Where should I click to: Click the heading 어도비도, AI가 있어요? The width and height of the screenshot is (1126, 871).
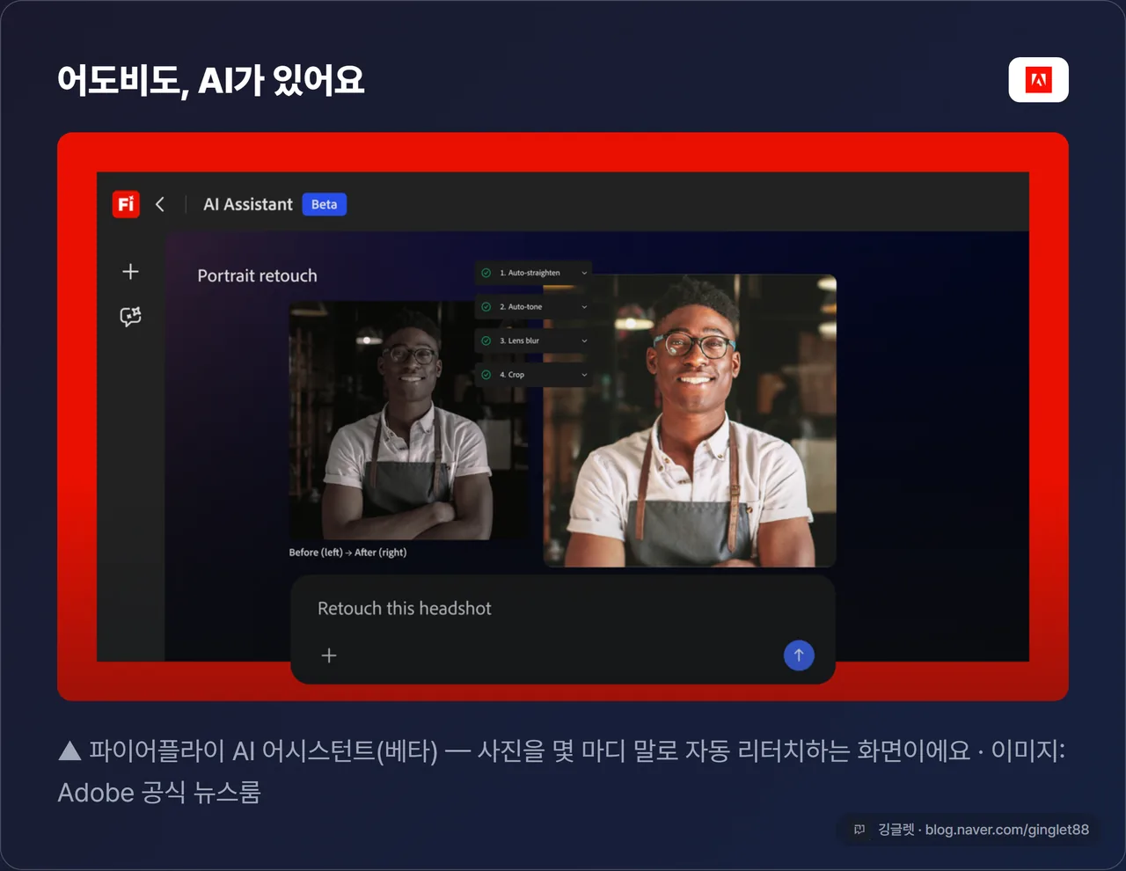tap(211, 80)
